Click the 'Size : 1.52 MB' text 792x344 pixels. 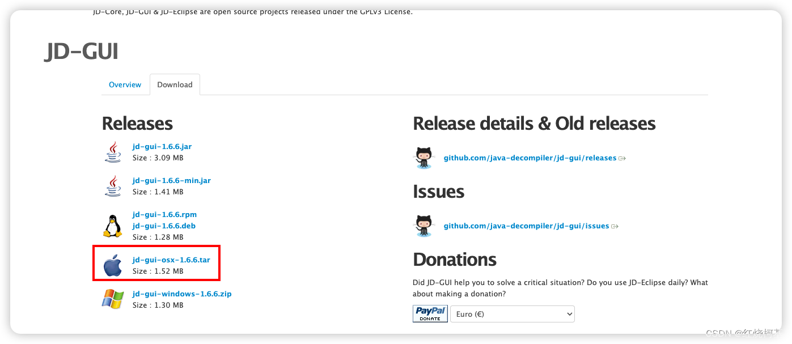[x=158, y=271]
